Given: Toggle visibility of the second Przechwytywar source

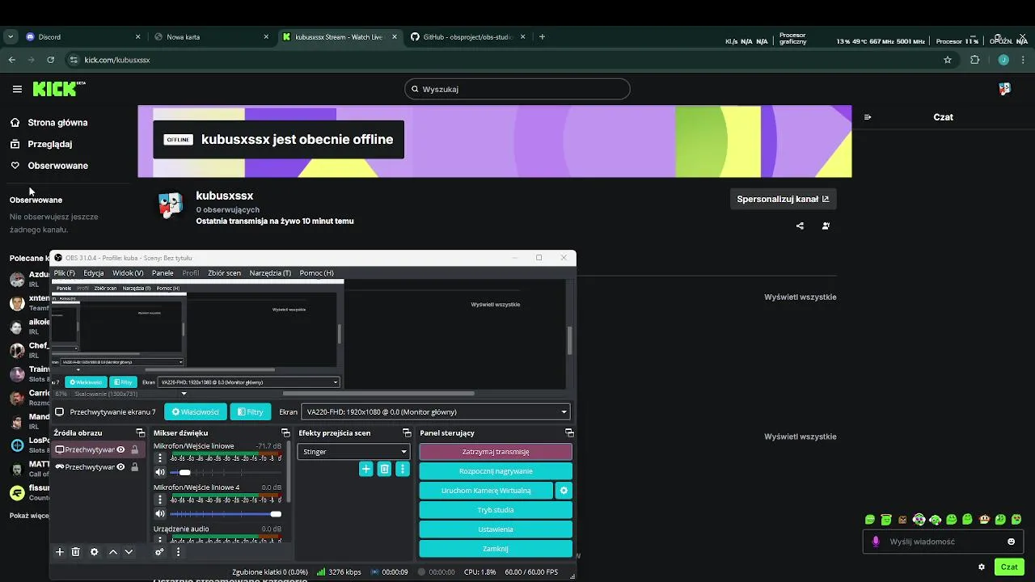Looking at the screenshot, I should 121,467.
